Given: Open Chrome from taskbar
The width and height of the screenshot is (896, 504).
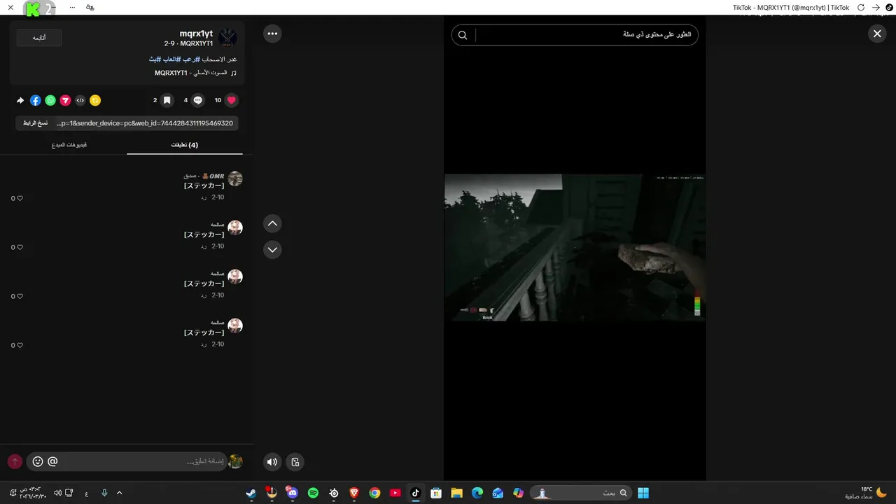Looking at the screenshot, I should 374,493.
